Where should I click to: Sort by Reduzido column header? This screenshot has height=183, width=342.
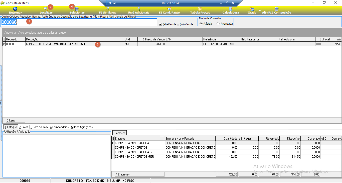point(16,39)
